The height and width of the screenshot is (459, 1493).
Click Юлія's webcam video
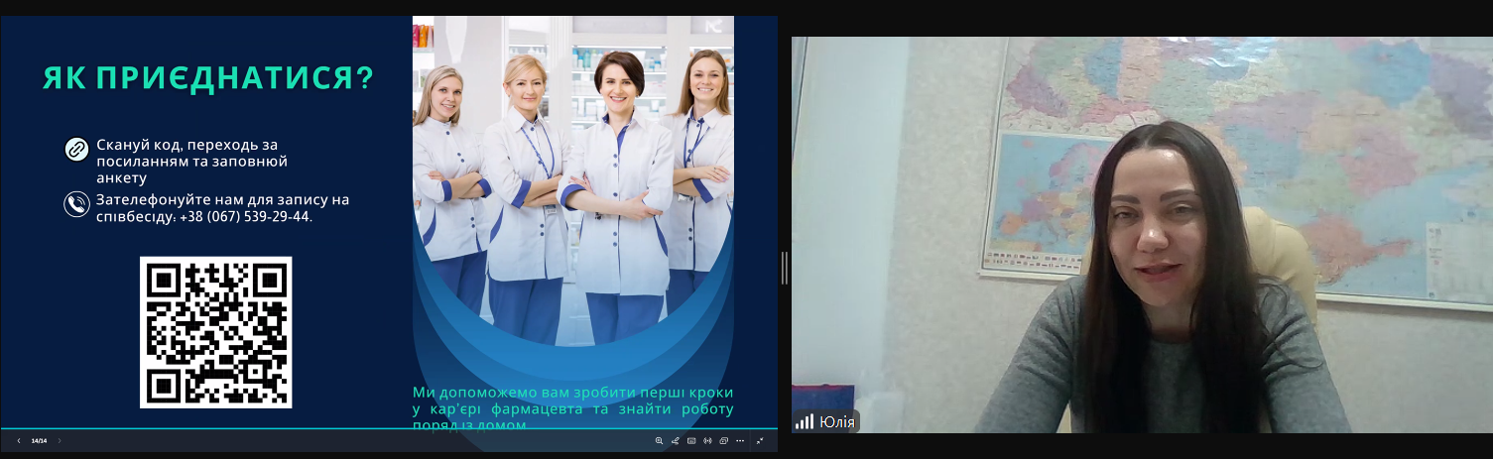click(x=1141, y=235)
